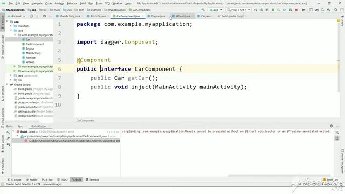This screenshot has height=194, width=345.
Task: Toggle the Favorites side button
Action: pos(3,167)
